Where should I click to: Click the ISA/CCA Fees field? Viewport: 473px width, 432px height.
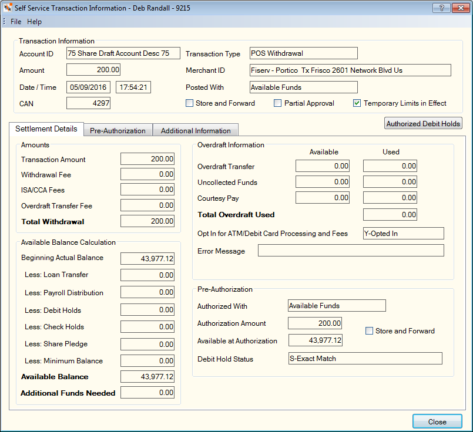(147, 190)
